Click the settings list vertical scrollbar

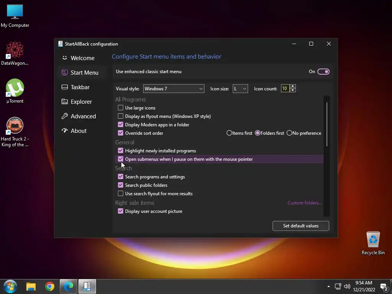click(327, 124)
